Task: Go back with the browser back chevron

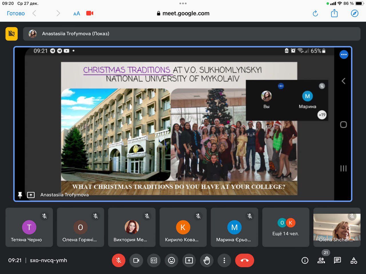Action: 34,13
